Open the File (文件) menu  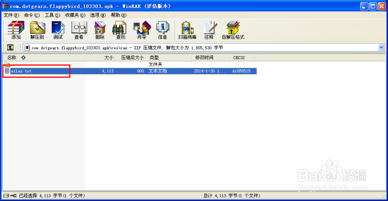tap(11, 15)
